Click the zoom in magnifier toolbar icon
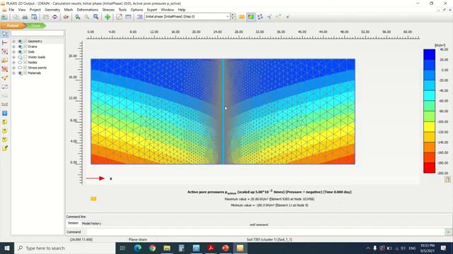Screen dimensions: 453x254 click(78, 17)
